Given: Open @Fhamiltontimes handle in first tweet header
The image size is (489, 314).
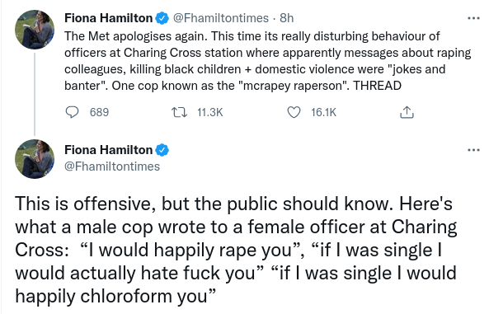Looking at the screenshot, I should 220,18.
